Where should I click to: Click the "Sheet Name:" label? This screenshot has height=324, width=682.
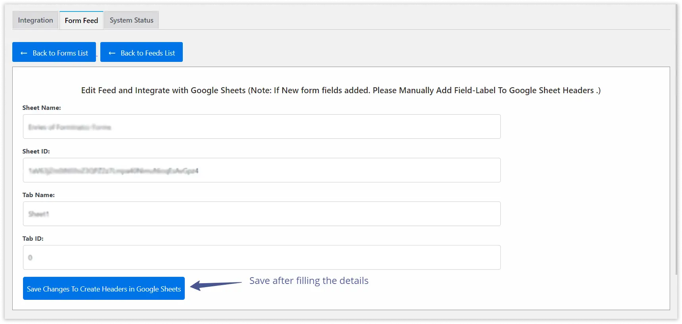click(42, 108)
